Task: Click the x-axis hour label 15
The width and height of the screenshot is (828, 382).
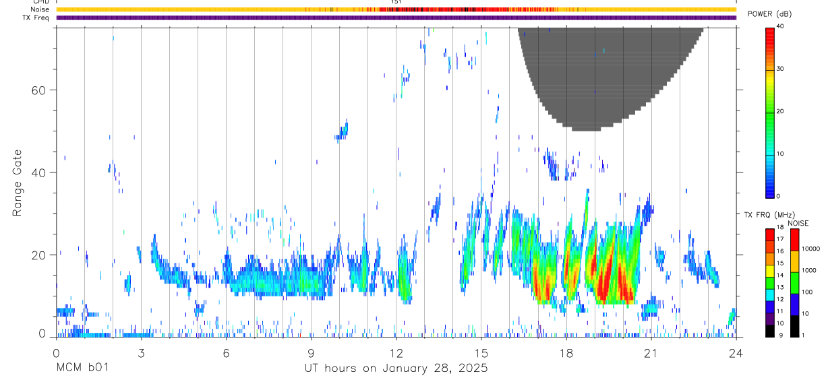Action: (481, 352)
